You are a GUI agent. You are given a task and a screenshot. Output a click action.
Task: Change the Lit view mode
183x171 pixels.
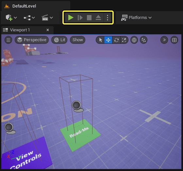(59, 40)
